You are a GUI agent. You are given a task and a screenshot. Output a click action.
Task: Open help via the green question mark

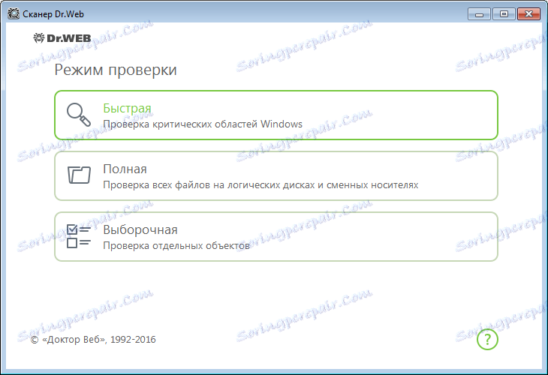(487, 339)
